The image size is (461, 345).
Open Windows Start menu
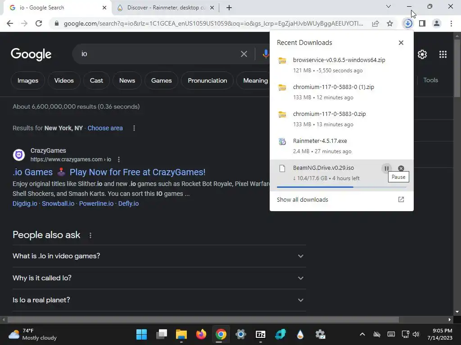point(141,334)
